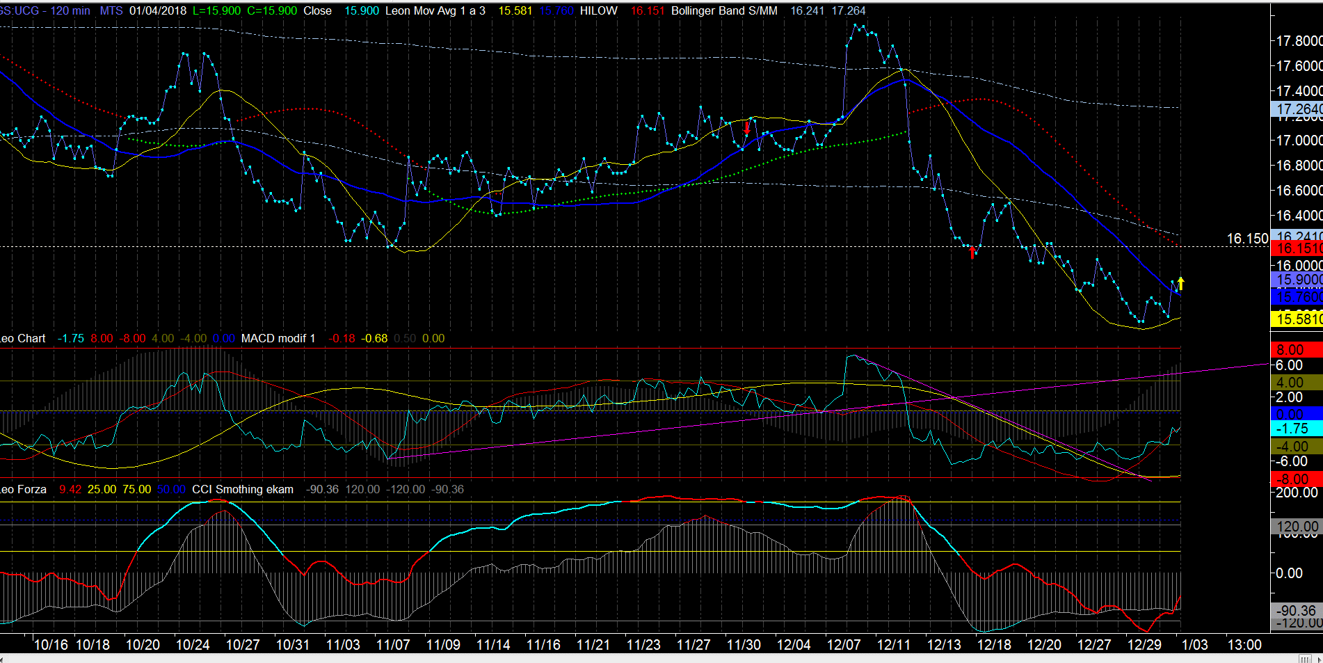Click the '16.8000' price axis label

[1299, 166]
